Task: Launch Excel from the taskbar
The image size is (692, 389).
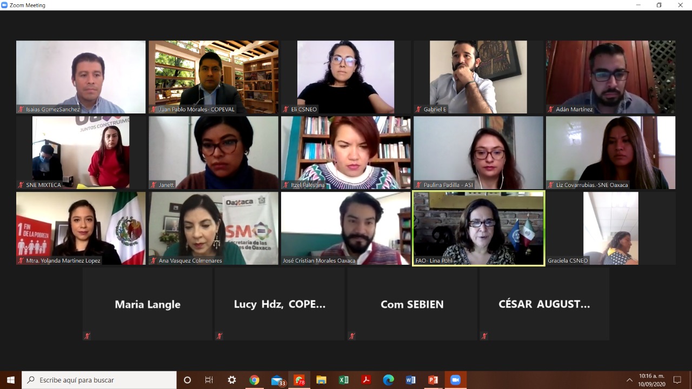Action: coord(343,380)
